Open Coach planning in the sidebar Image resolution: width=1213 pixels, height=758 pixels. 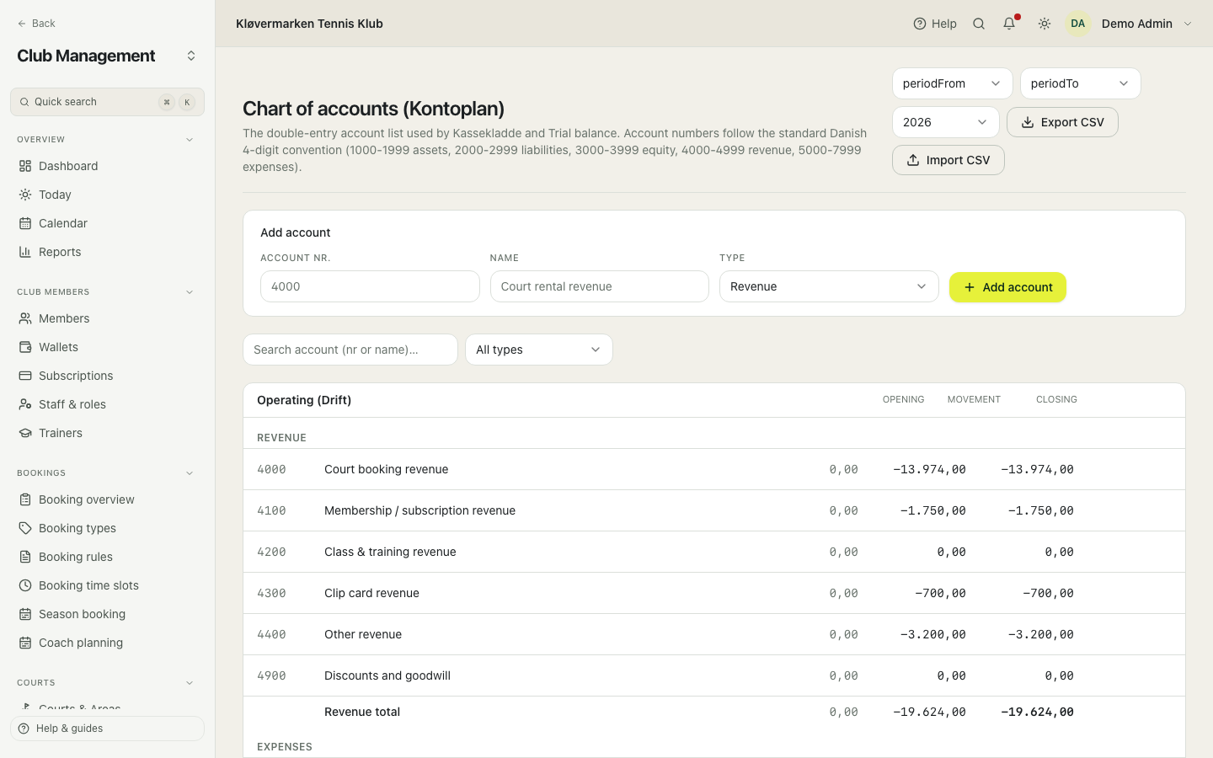pyautogui.click(x=107, y=643)
